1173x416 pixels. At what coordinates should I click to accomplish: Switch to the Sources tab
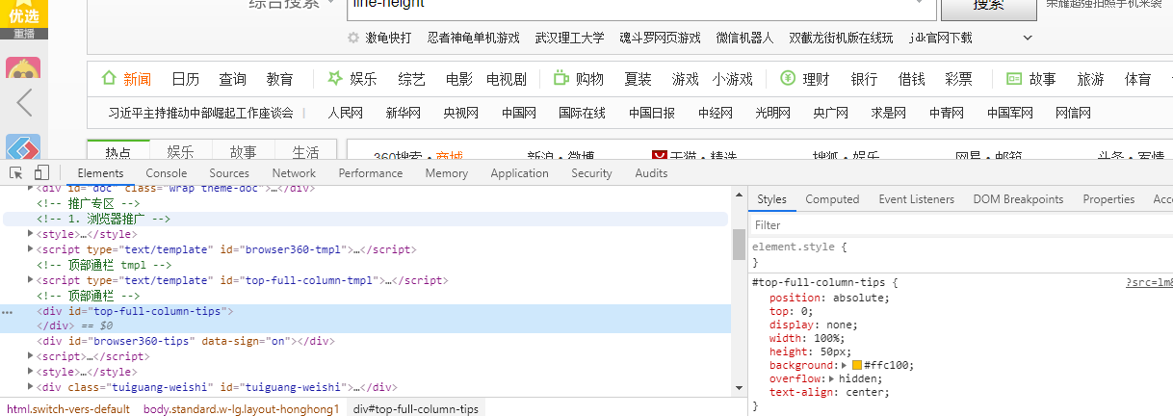pyautogui.click(x=229, y=173)
